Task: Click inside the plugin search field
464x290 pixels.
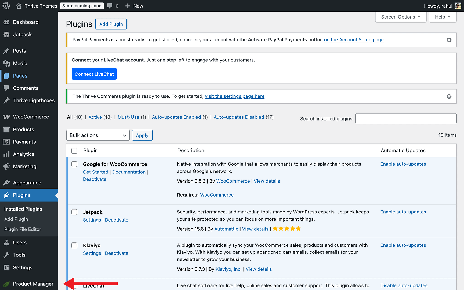Action: pyautogui.click(x=405, y=118)
